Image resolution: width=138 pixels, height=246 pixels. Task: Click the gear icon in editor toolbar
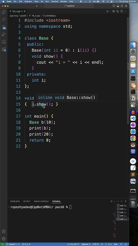(113, 11)
